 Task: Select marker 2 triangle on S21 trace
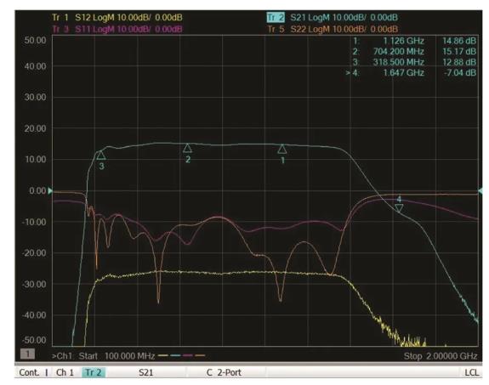point(187,148)
